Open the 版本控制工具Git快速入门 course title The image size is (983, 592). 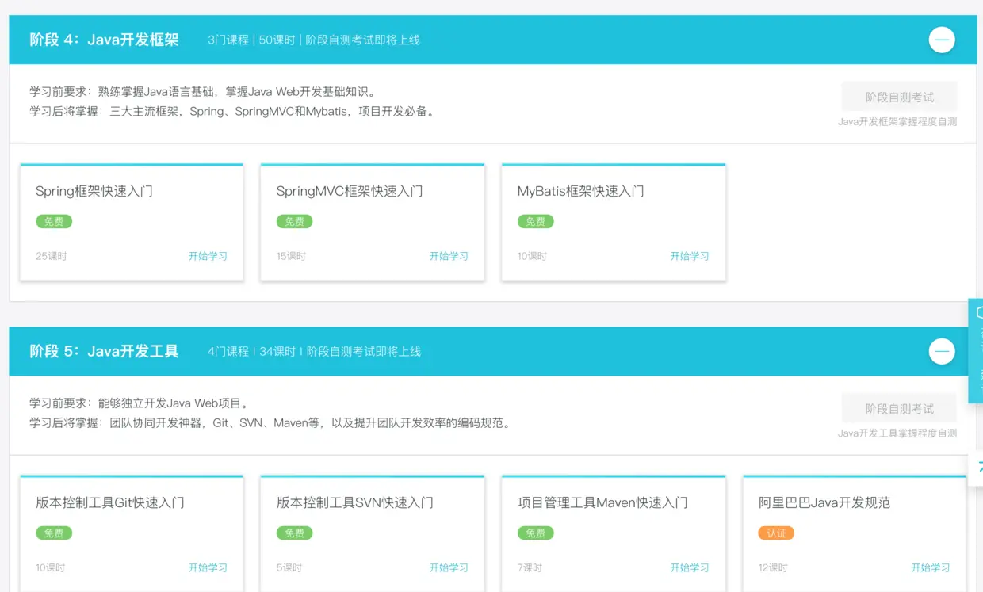[x=110, y=502]
